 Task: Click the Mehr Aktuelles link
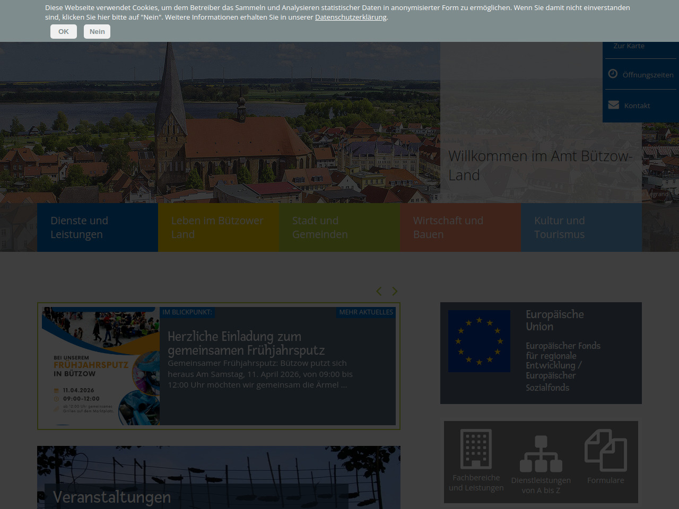click(366, 312)
